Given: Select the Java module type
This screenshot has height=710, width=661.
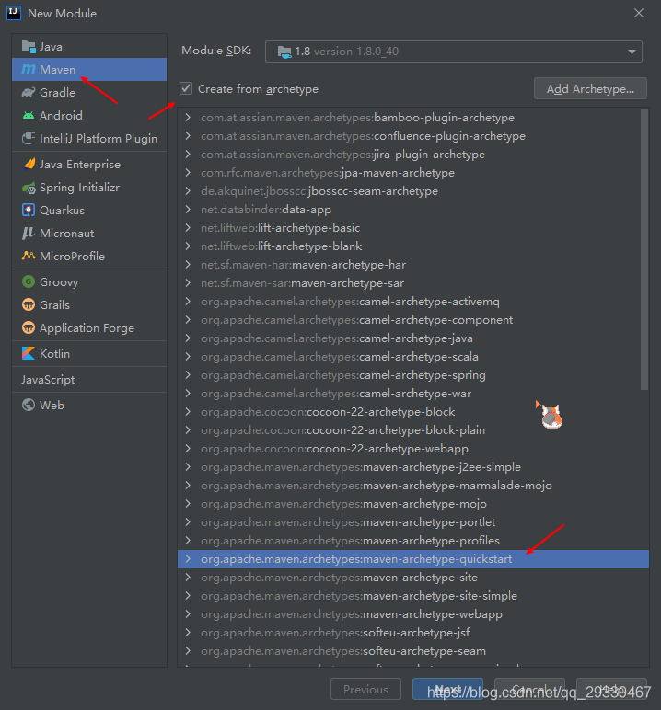Looking at the screenshot, I should tap(89, 47).
